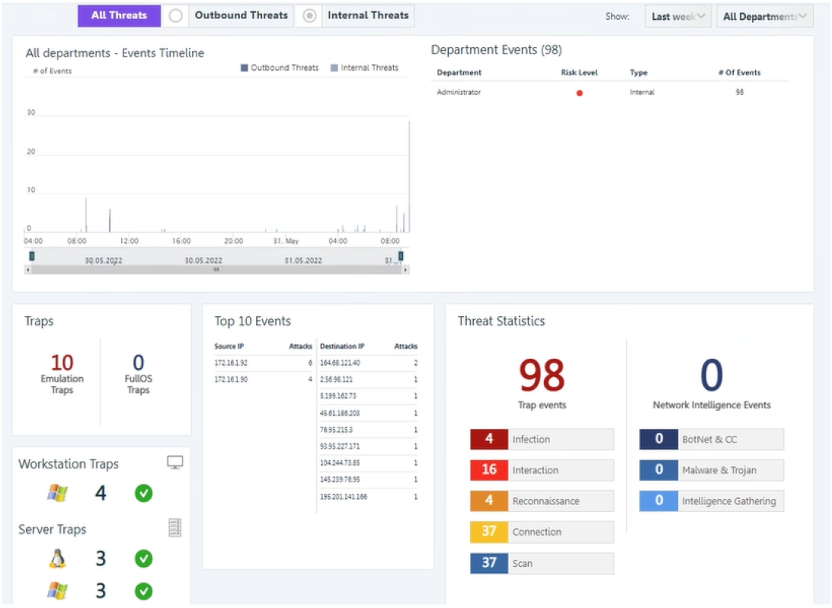
Task: Click red risk level dot for Administrator
Action: pyautogui.click(x=579, y=93)
